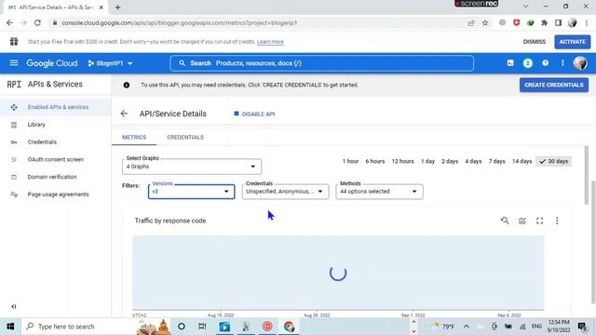Focus the Products, resources, docs search box

321,63
